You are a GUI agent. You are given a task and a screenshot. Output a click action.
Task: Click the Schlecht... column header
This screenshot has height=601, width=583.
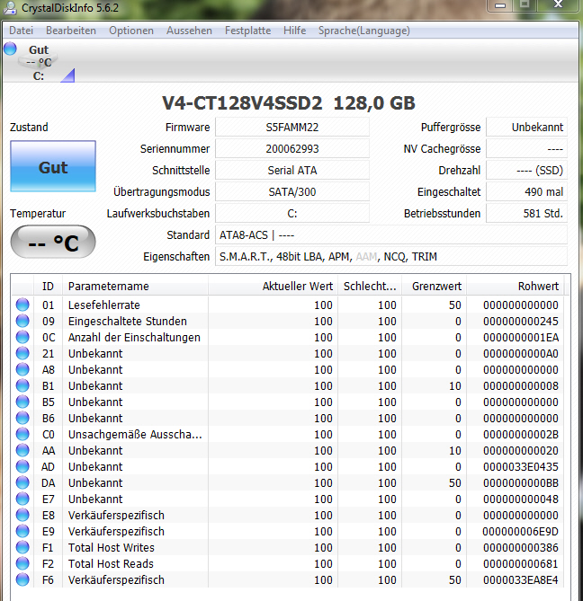(370, 286)
